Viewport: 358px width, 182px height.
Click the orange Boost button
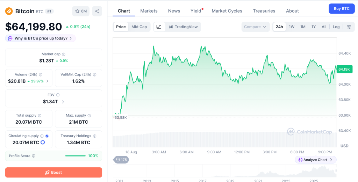click(x=53, y=173)
